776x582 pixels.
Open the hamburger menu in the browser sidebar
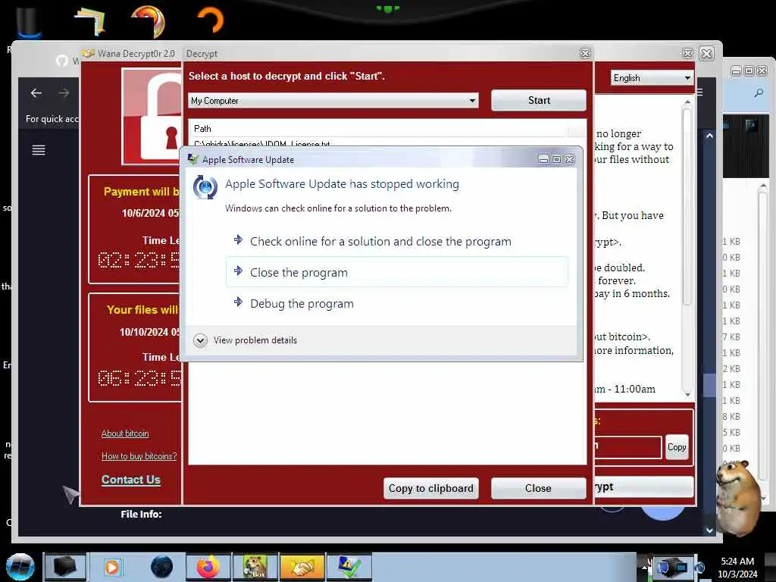point(39,150)
